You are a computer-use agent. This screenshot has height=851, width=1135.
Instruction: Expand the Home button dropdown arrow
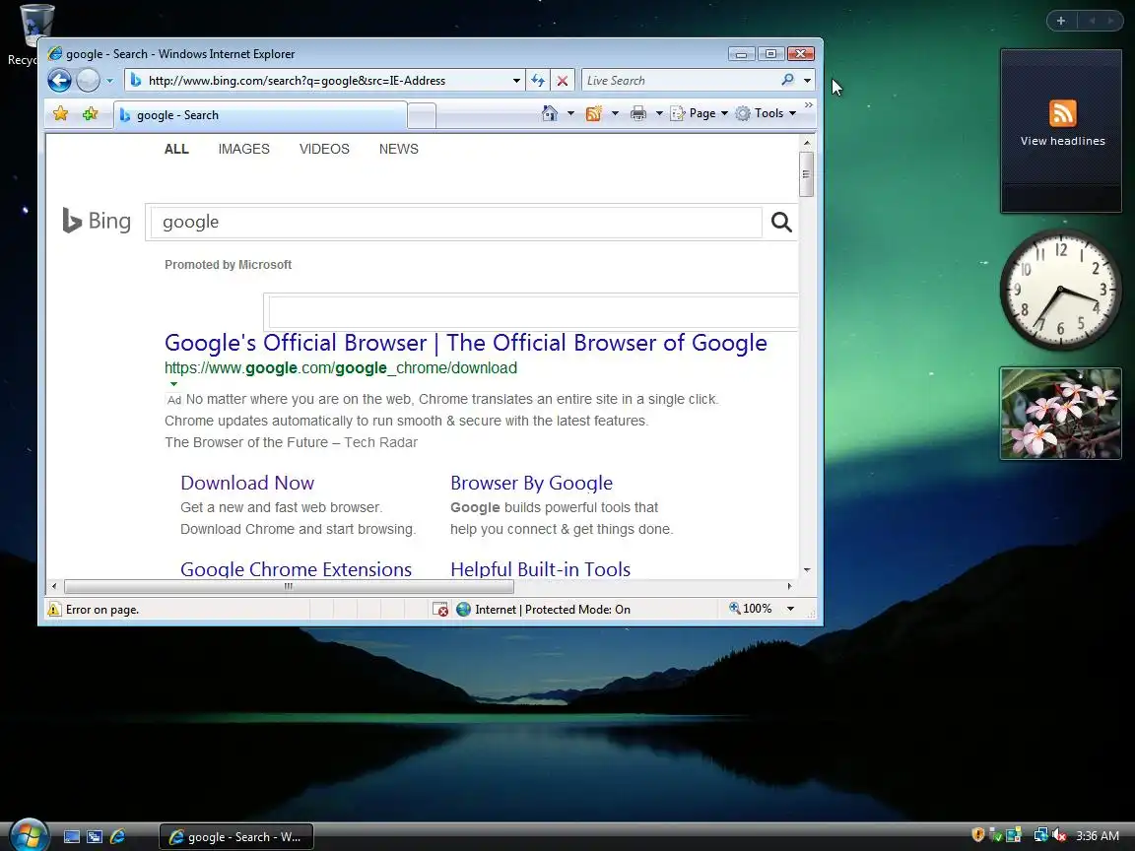(570, 113)
